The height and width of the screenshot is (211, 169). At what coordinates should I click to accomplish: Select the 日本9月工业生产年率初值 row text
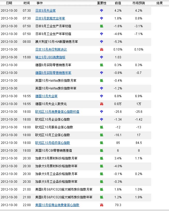click(x=53, y=34)
